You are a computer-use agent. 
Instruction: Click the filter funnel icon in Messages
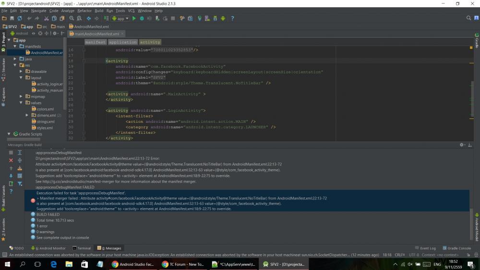pos(20,184)
